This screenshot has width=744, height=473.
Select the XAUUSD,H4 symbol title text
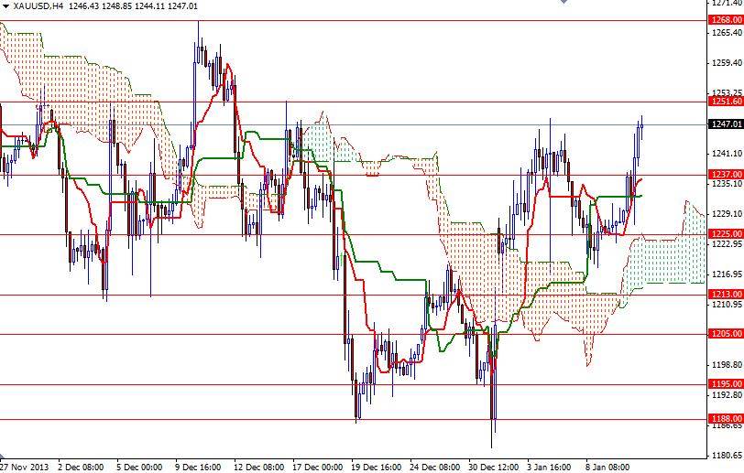pos(38,6)
